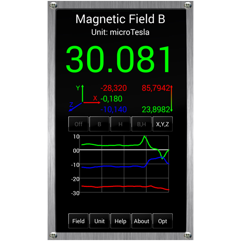The height and width of the screenshot is (241, 241).
Task: Select the Off graph mode button
Action: [x=79, y=124]
